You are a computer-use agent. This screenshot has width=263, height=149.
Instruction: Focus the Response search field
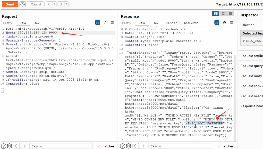(180, 146)
